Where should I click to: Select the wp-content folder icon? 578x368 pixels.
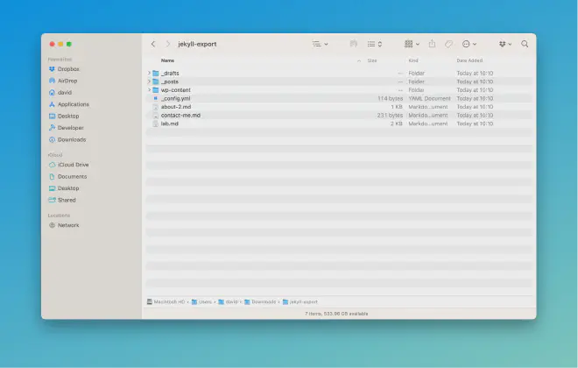pyautogui.click(x=156, y=90)
